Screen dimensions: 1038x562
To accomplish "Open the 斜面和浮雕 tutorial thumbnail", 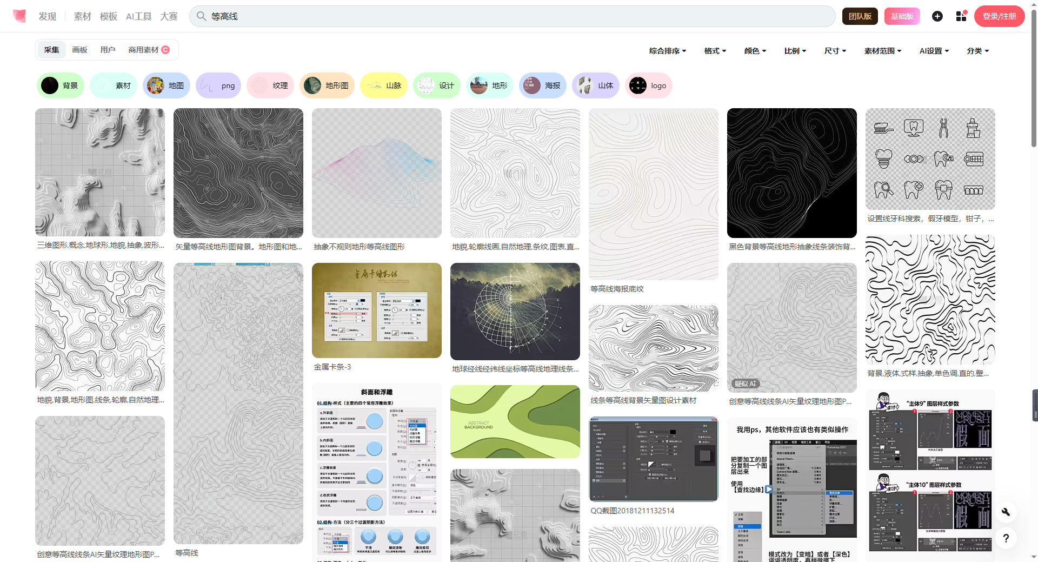I will (x=377, y=472).
